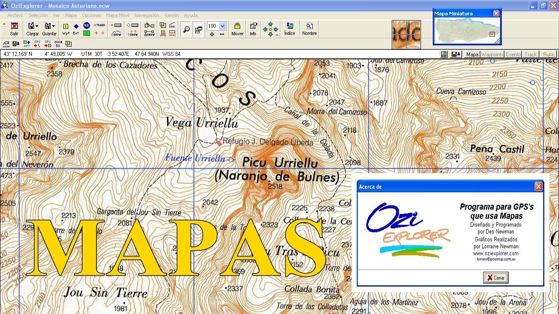Click the Cerrar button in Acerca de
This screenshot has height=314, width=559.
[x=496, y=278]
